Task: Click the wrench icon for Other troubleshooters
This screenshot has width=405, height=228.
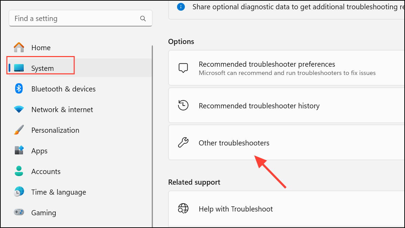Action: (183, 142)
